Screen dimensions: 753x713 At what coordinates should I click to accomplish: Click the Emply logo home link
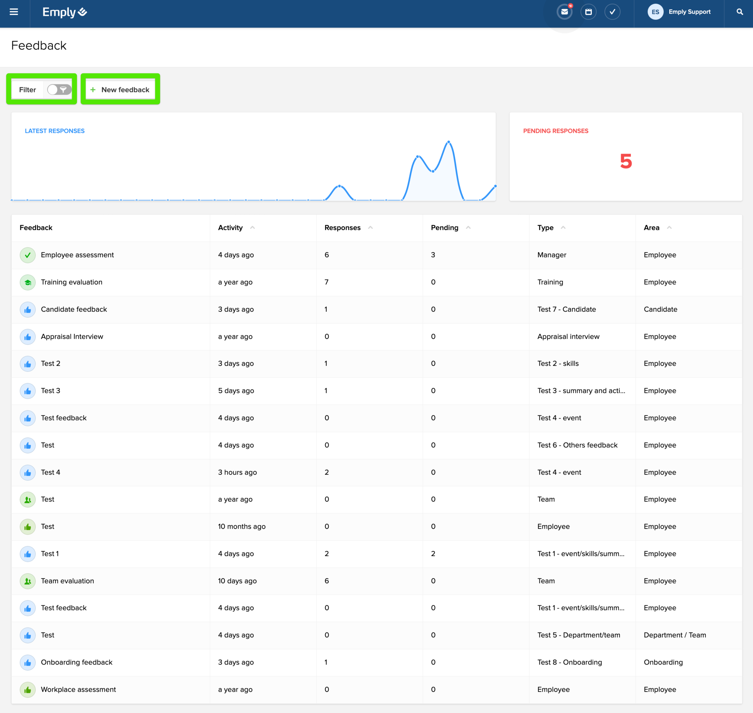coord(64,12)
